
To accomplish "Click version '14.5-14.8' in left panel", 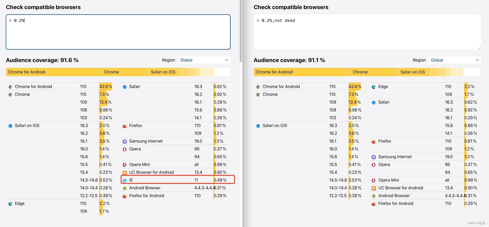I will pyautogui.click(x=89, y=180).
